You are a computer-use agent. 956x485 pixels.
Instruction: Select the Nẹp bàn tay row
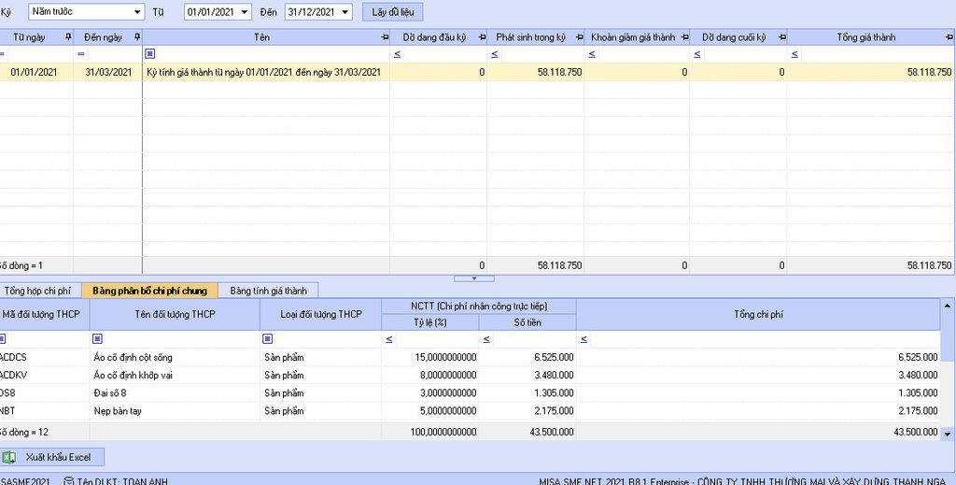[471, 410]
